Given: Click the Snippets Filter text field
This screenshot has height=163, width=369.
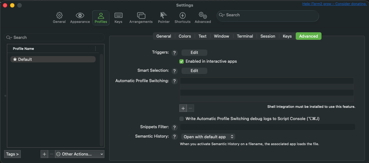Looking at the screenshot, I should pos(267,127).
